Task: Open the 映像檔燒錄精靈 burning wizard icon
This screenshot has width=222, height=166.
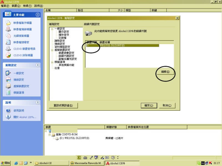Action: click(x=8, y=29)
